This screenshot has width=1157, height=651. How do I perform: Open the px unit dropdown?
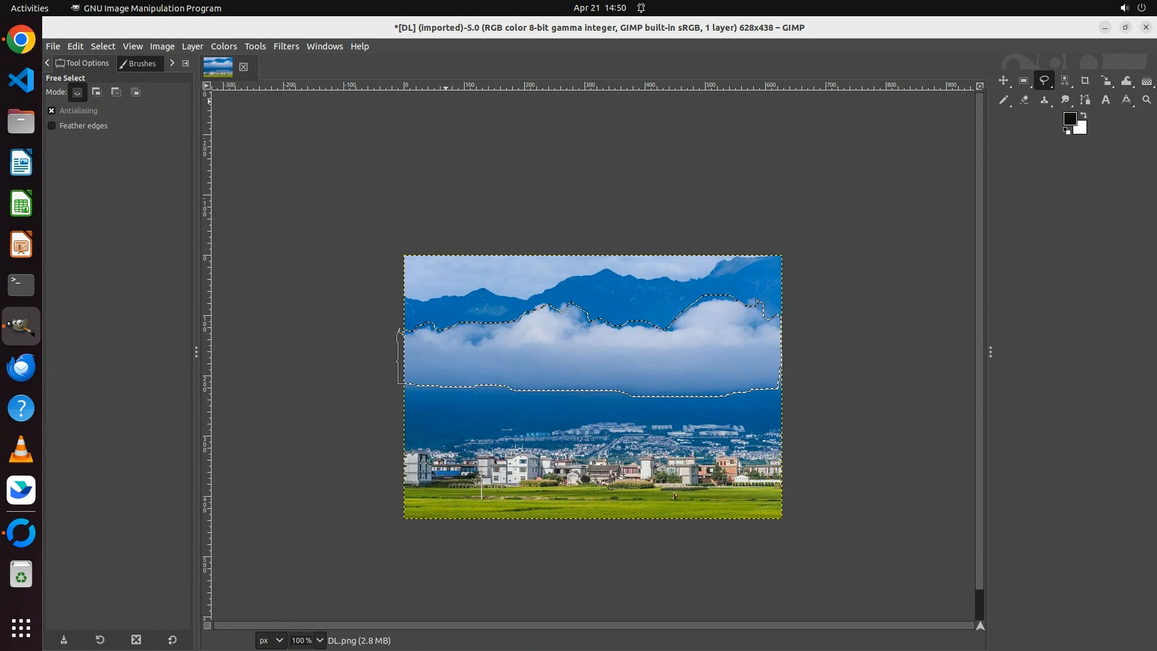point(271,641)
